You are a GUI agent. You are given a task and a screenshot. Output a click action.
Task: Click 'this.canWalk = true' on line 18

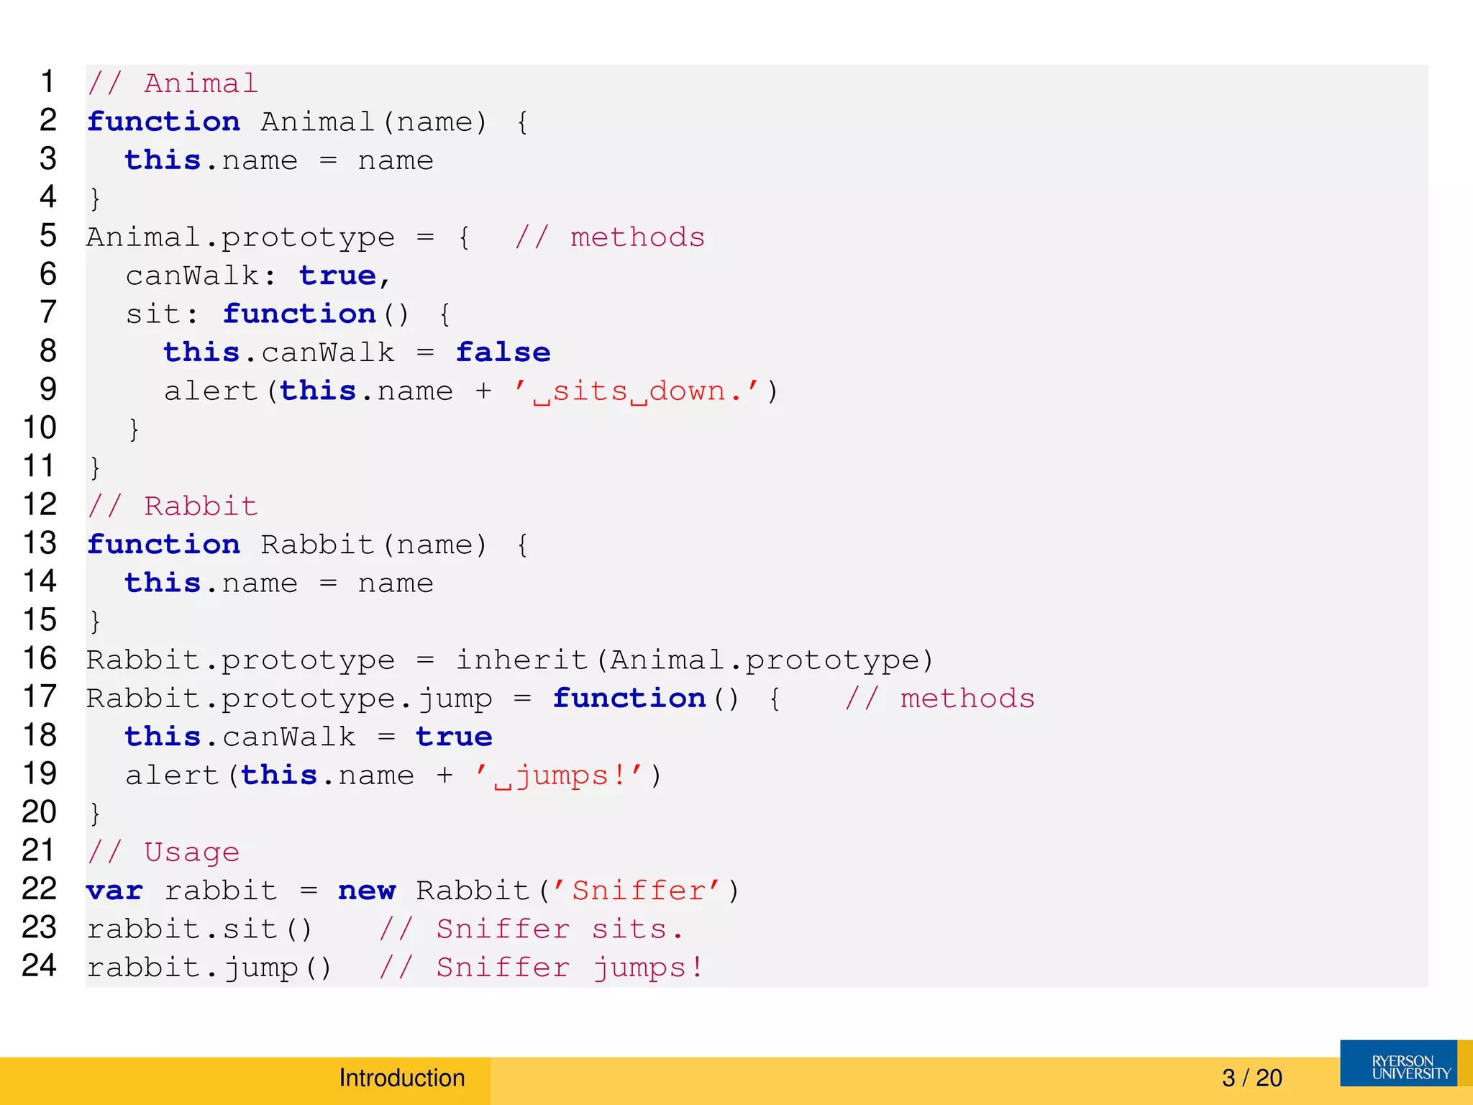pos(309,737)
